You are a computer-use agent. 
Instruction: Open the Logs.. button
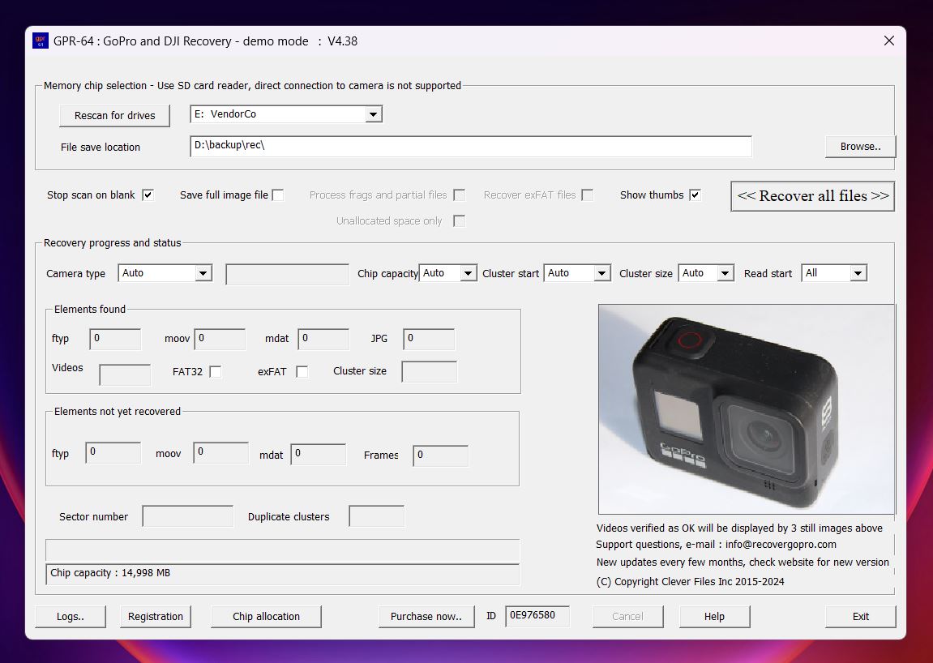(71, 617)
